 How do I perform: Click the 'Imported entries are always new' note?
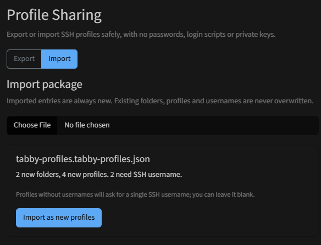point(160,101)
